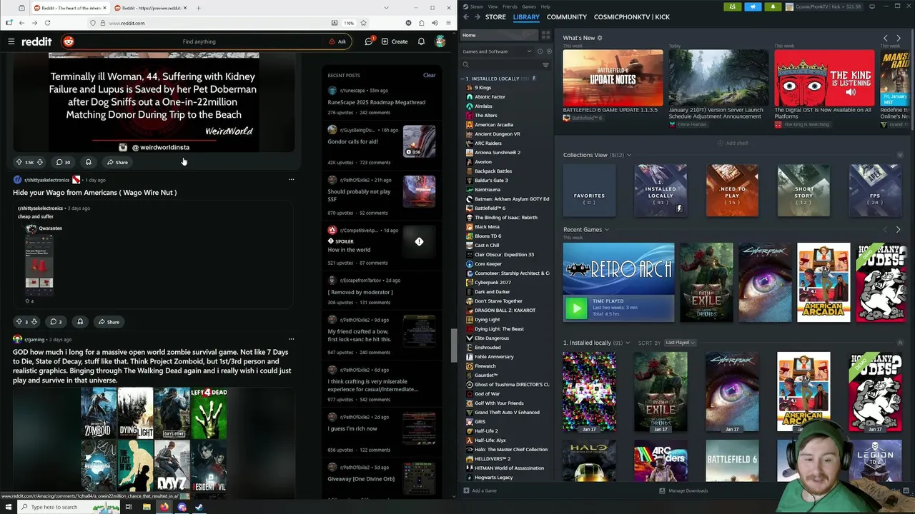Open Steam account dropdown CosmicPhonkTV
The width and height of the screenshot is (915, 514).
tap(824, 6)
